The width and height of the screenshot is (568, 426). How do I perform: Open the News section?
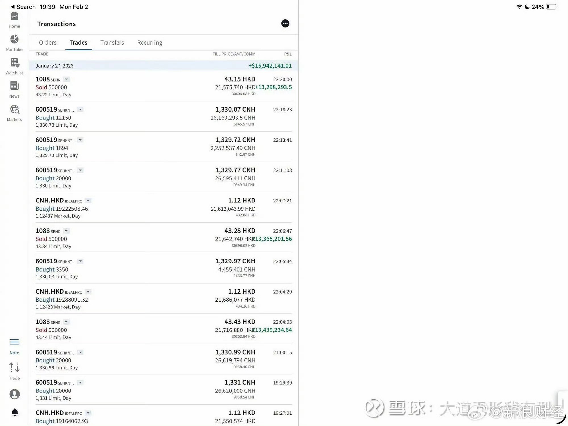[x=14, y=89]
